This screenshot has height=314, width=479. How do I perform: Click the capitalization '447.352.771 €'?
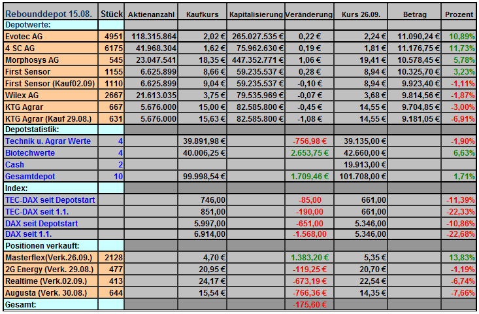[258, 60]
